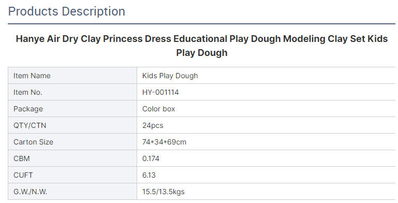The height and width of the screenshot is (203, 398).
Task: Click the CUFT label cell
Action: click(x=72, y=175)
